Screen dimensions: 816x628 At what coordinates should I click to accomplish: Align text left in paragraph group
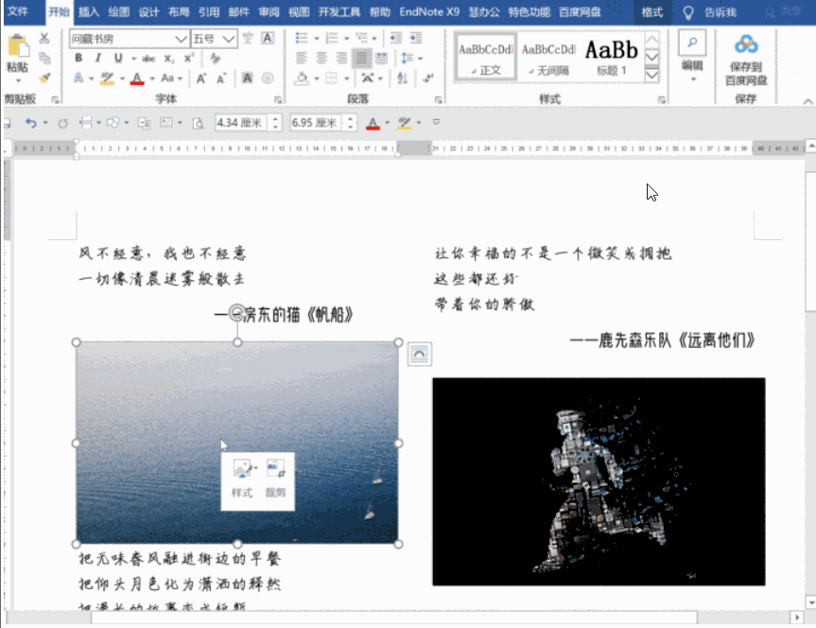(302, 58)
